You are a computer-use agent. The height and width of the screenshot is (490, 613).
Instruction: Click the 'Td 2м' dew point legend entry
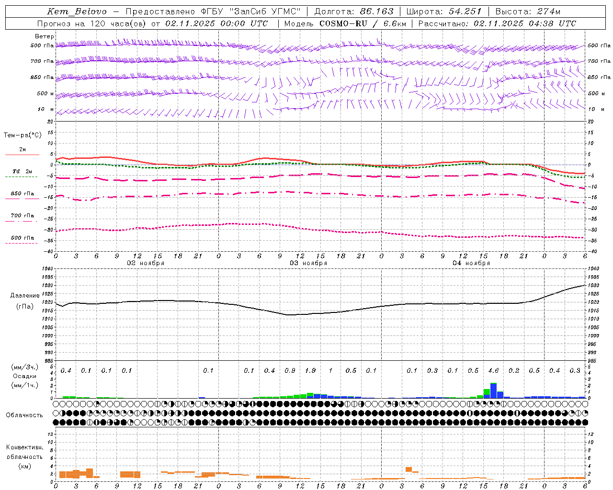(x=23, y=171)
